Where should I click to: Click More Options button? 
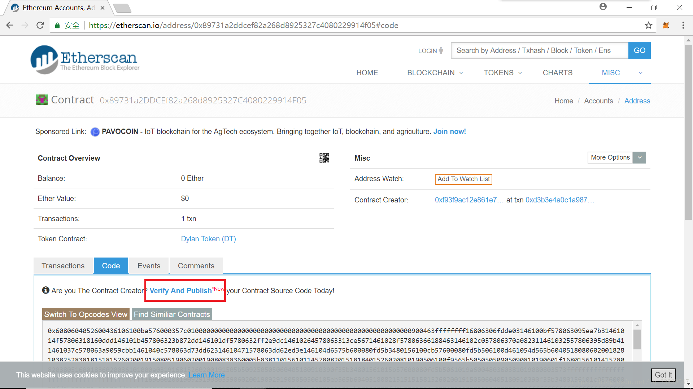(610, 157)
